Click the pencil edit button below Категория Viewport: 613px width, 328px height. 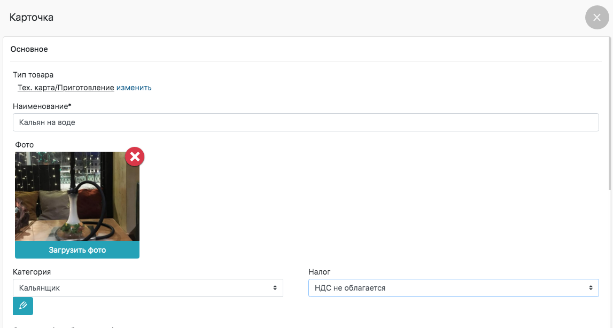(23, 306)
